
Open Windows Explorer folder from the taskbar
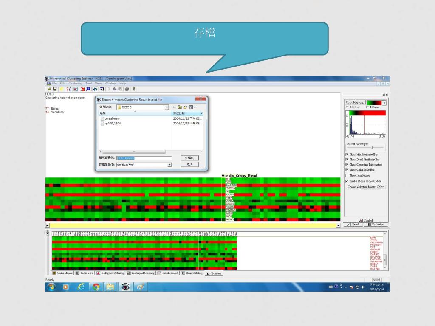[110, 287]
